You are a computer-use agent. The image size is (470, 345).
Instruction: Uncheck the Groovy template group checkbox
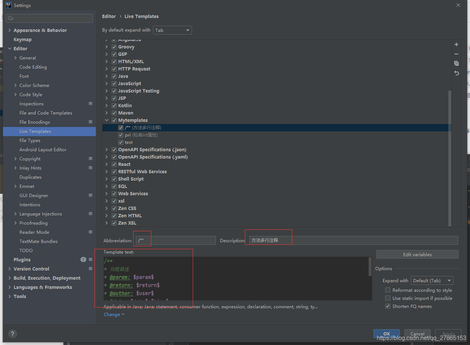click(114, 47)
